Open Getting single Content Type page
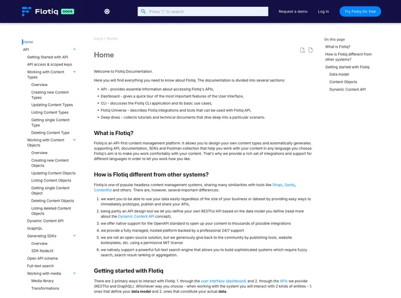Viewport: 401px width, 298px height. [50, 122]
